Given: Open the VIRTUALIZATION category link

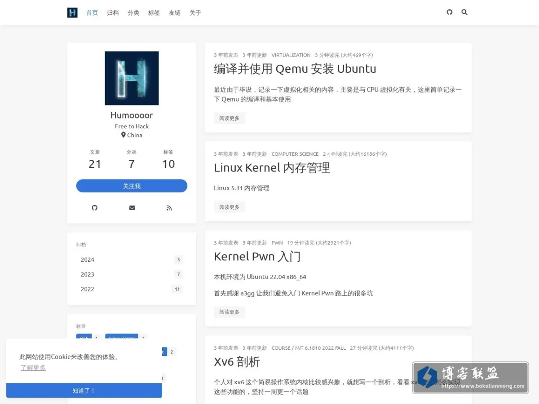Looking at the screenshot, I should pyautogui.click(x=291, y=55).
